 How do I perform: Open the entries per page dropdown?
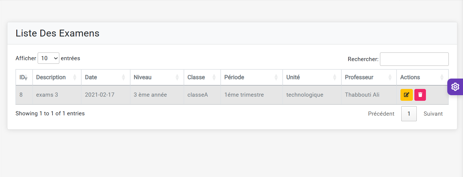coord(48,58)
